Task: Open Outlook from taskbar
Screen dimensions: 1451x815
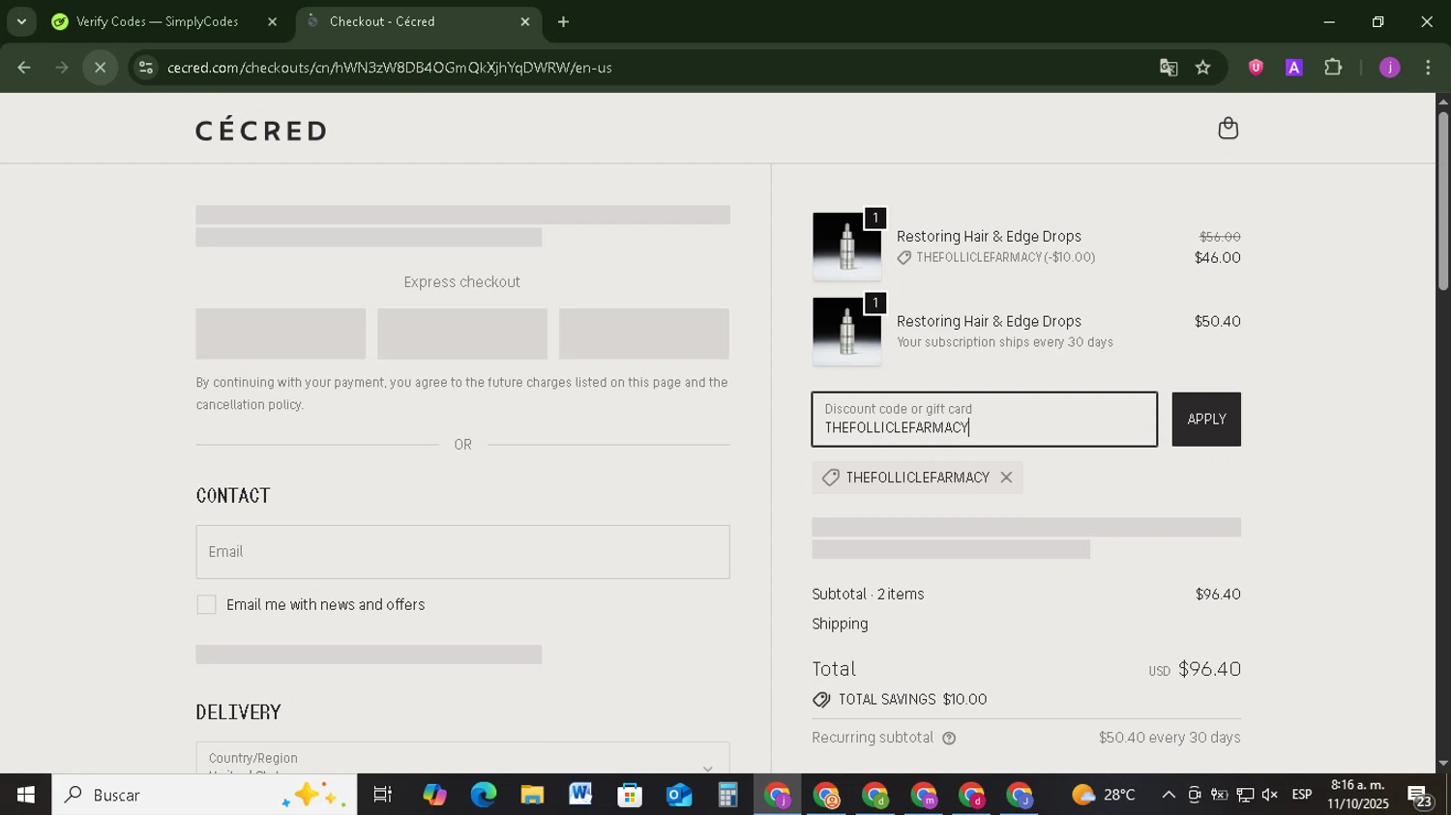Action: (x=679, y=795)
